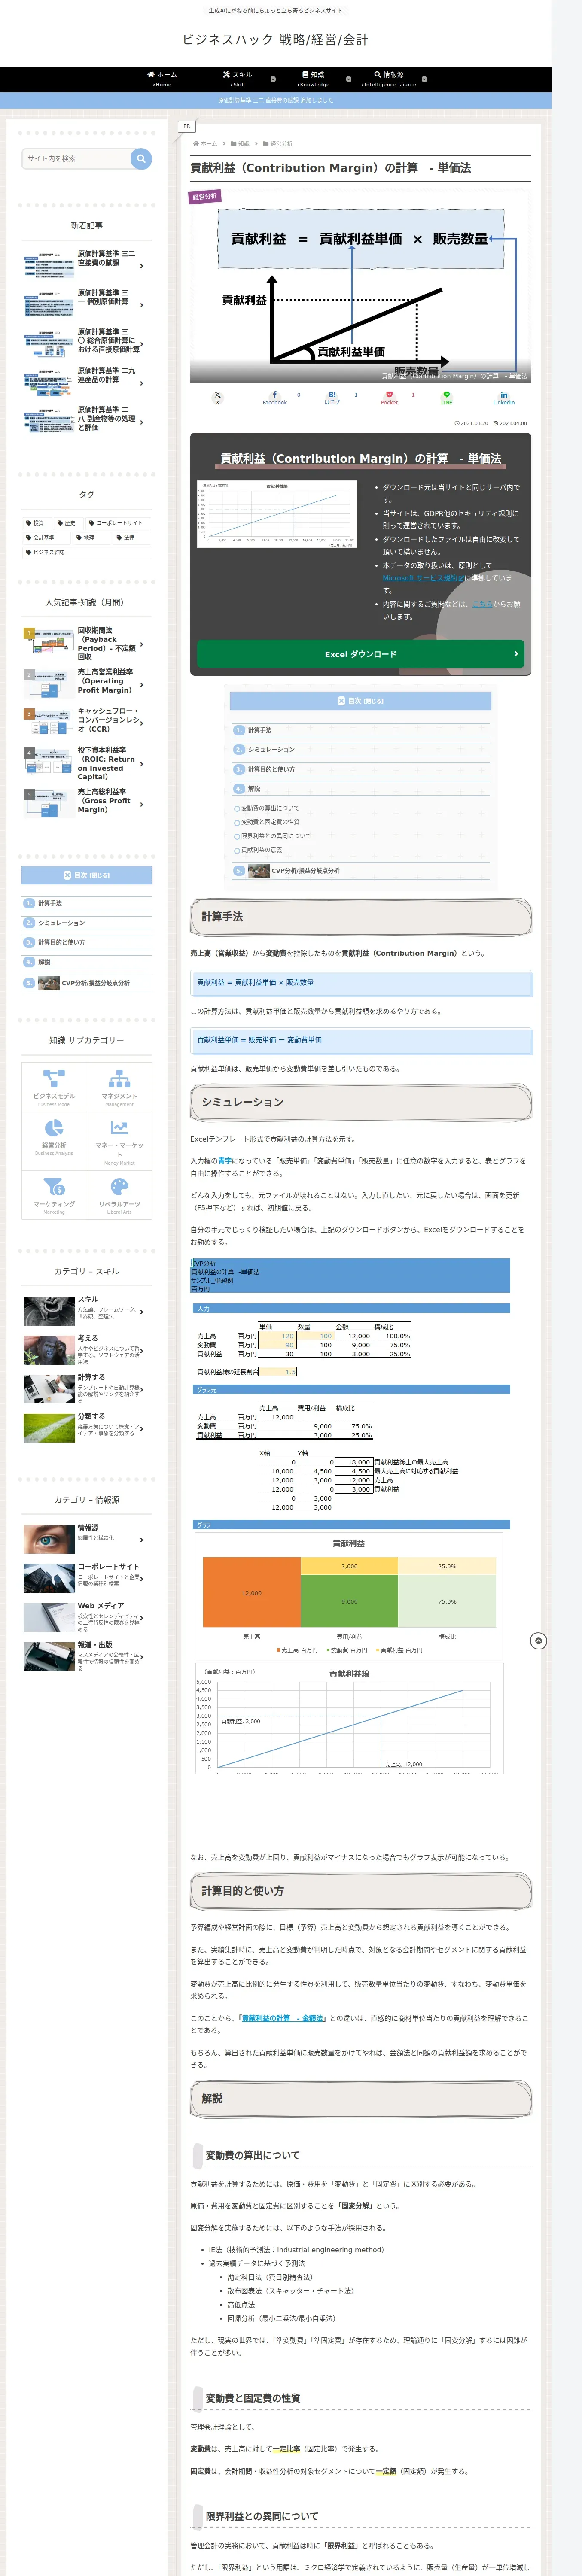Open the 貢献利益の計算 - 金額法 link
Image resolution: width=582 pixels, height=2576 pixels.
(283, 2018)
